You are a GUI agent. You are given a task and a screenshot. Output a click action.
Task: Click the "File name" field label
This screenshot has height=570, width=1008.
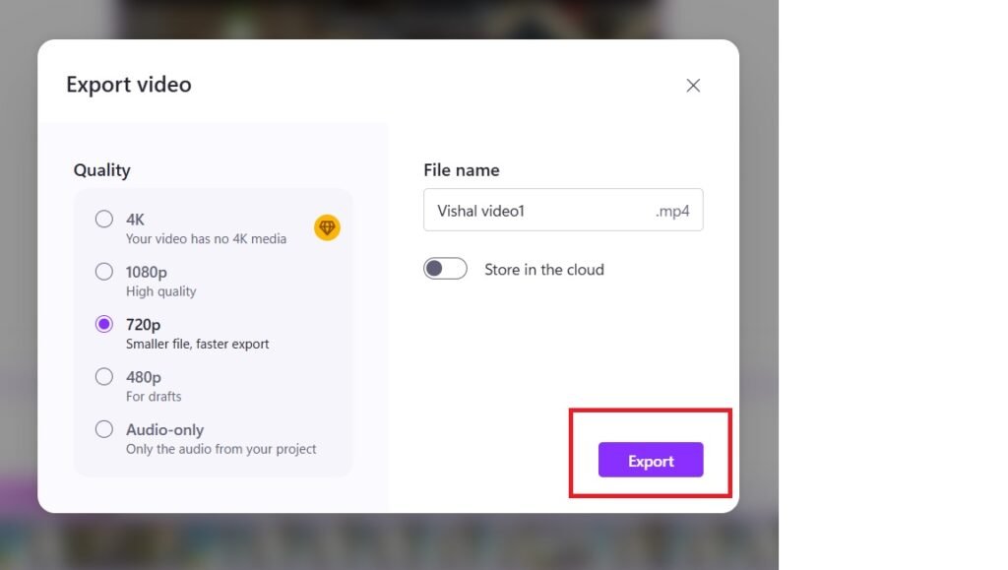click(x=461, y=170)
